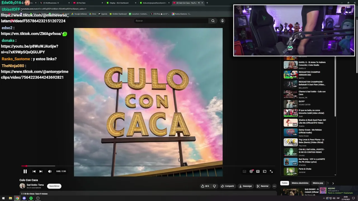
Task: Open File Explorer from the taskbar
Action: 10,198
